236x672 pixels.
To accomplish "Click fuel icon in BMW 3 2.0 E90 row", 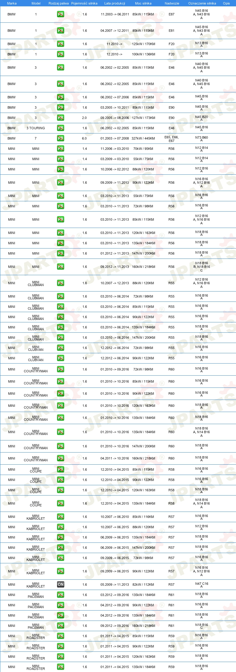I will 60,118.
